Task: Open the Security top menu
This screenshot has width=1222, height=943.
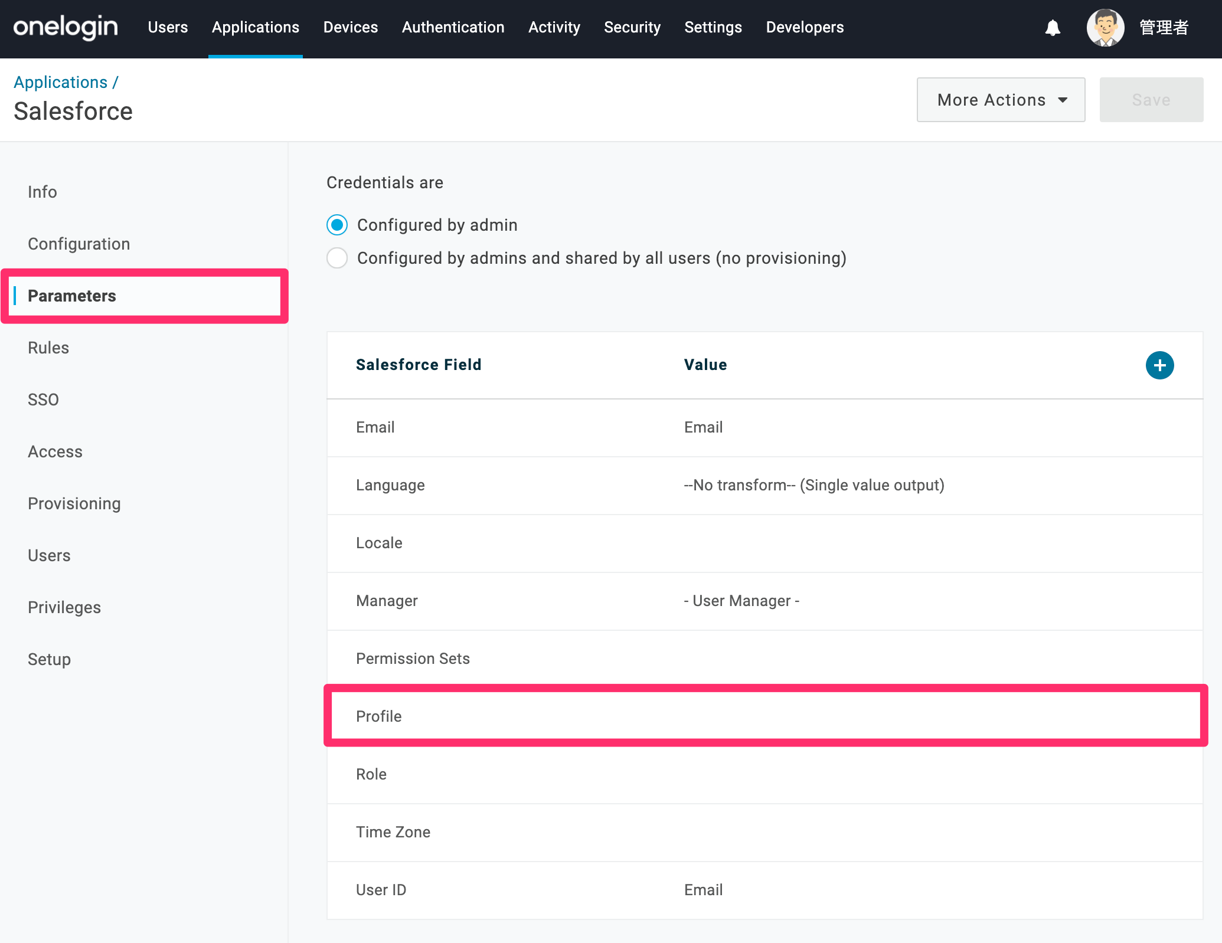Action: [632, 27]
